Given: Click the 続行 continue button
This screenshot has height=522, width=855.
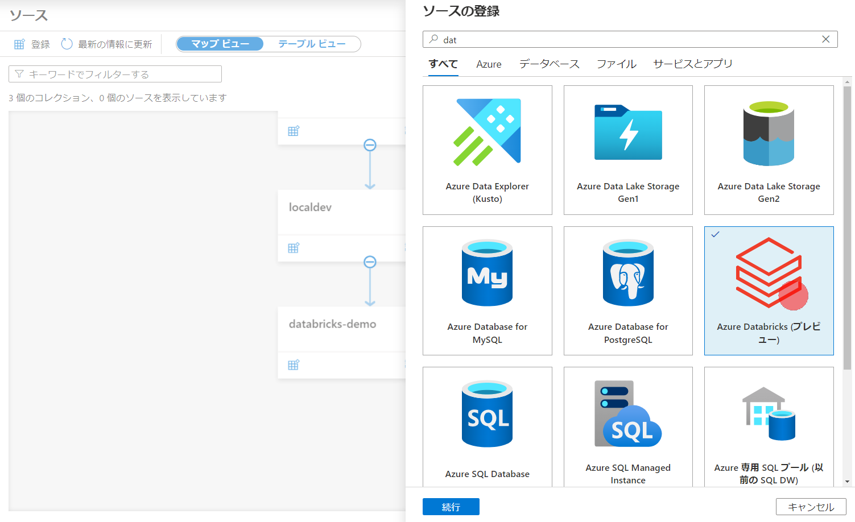Looking at the screenshot, I should [451, 507].
